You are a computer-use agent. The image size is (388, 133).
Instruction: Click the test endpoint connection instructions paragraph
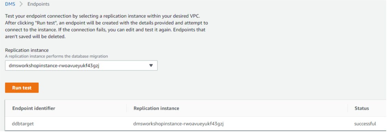point(107,26)
